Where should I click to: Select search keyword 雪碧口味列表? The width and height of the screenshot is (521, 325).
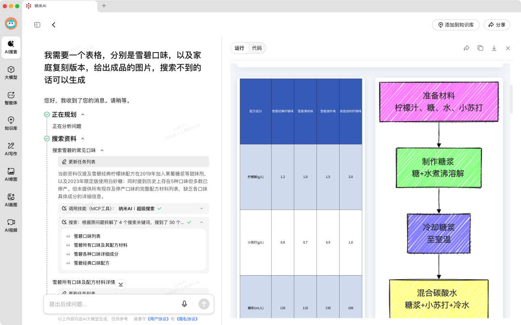coord(87,236)
